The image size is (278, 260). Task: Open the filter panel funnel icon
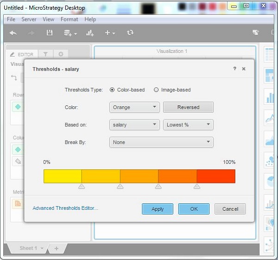pos(45,54)
